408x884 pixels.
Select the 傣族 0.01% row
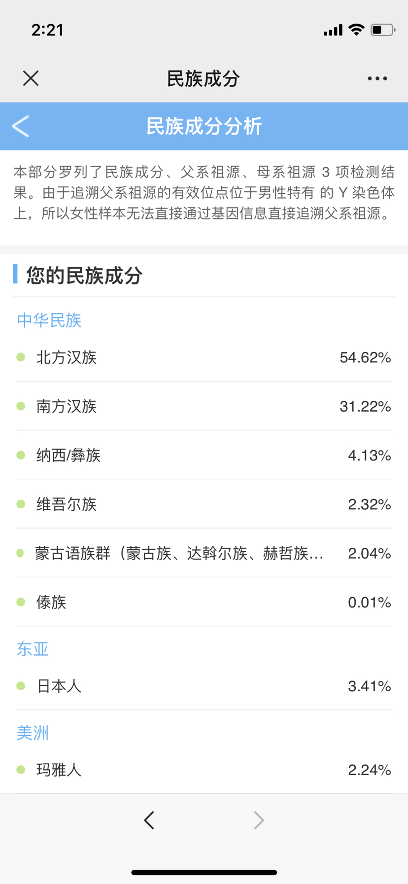(204, 602)
